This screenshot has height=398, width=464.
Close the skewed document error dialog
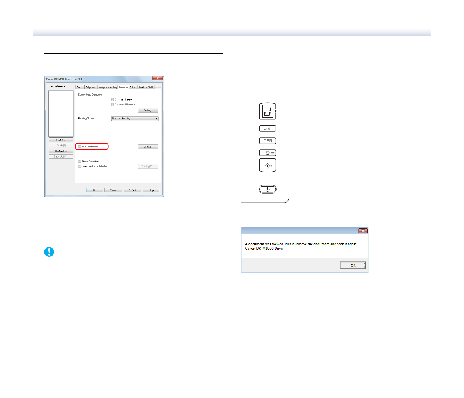(x=363, y=231)
